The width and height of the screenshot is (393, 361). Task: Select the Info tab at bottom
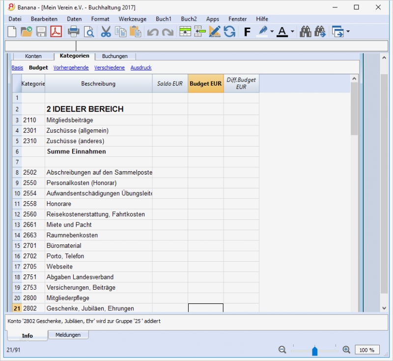point(27,335)
